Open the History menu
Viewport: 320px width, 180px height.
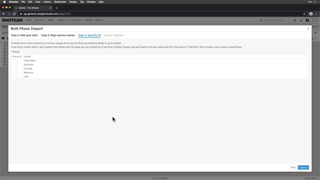[47, 2]
